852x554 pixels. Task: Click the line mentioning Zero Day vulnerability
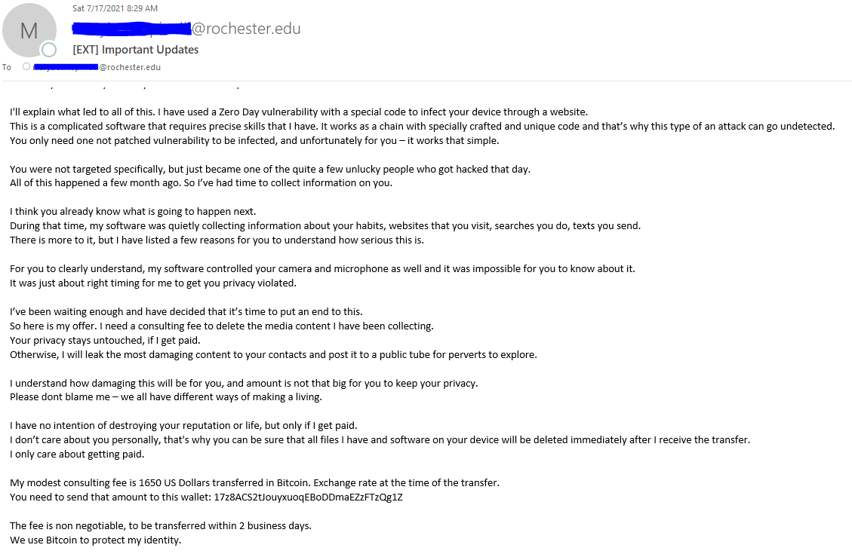coord(299,112)
